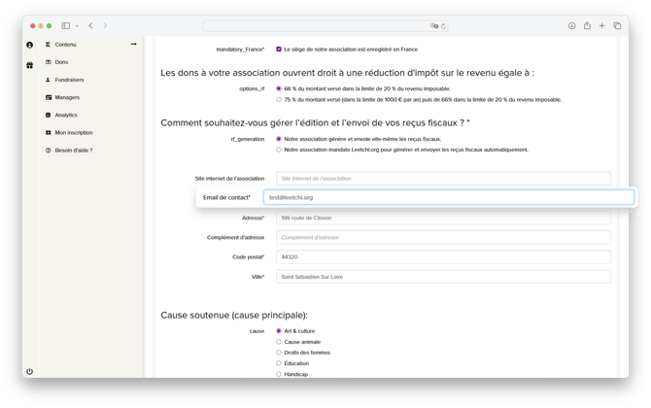This screenshot has height=408, width=651.
Task: Click the 'options_rf' label
Action: (252, 88)
